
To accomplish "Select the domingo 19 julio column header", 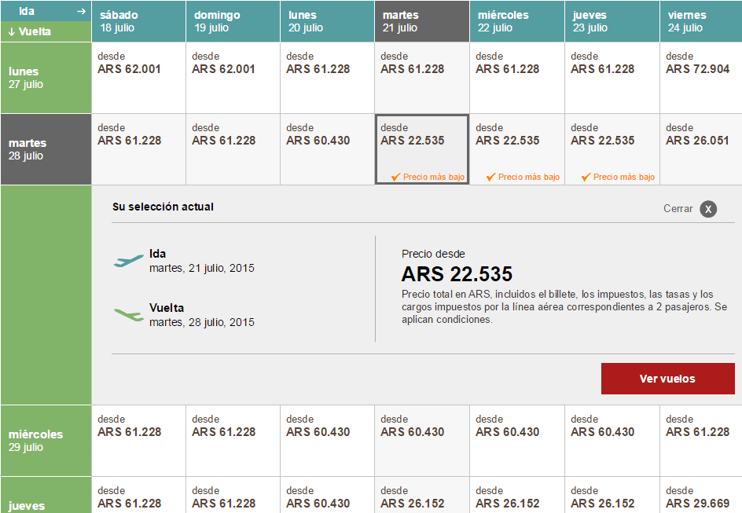I will pyautogui.click(x=233, y=21).
